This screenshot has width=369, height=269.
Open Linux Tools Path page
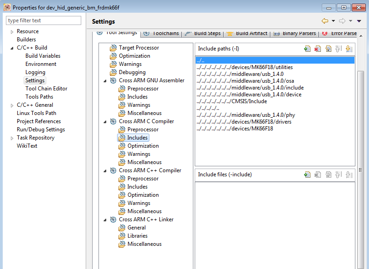pos(36,113)
